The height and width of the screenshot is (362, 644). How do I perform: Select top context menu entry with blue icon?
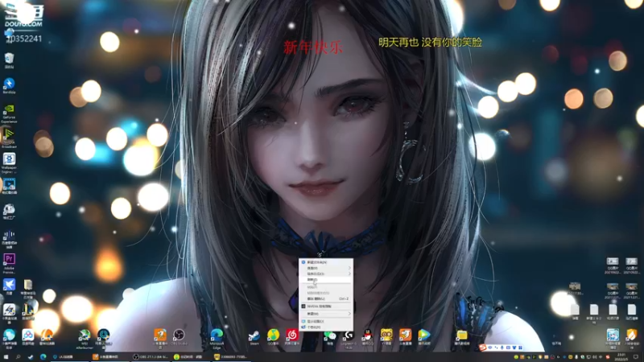(326, 262)
